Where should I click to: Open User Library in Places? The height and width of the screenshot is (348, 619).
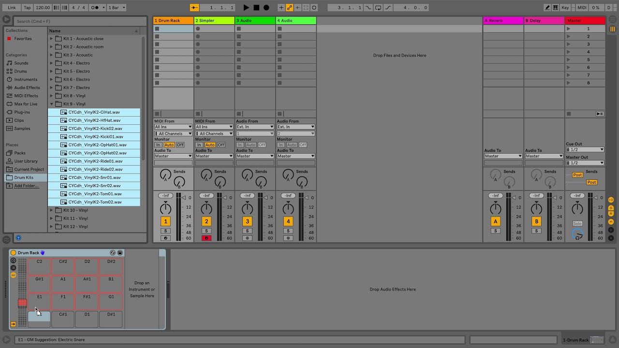tap(26, 161)
